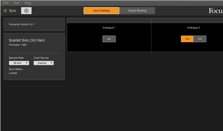223x131 pixels.
Task: Select the Scarlett Solo (3rd Gen) device name
Action: [x=27, y=40]
